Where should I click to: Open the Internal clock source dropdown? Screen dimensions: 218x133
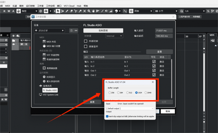click(x=114, y=36)
